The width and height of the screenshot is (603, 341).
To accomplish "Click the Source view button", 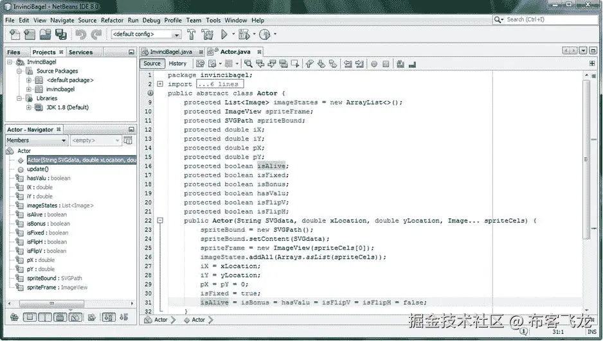I will tap(152, 64).
